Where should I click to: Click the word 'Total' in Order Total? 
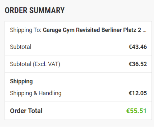click(x=35, y=111)
